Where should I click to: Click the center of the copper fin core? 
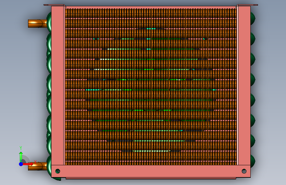coord(151,87)
